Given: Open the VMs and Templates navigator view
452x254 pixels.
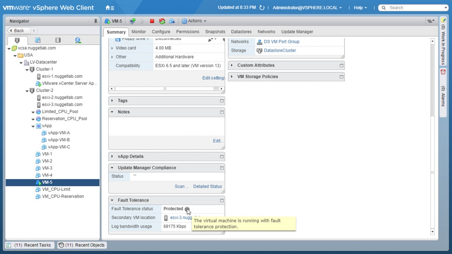Looking at the screenshot, I should click(x=38, y=40).
